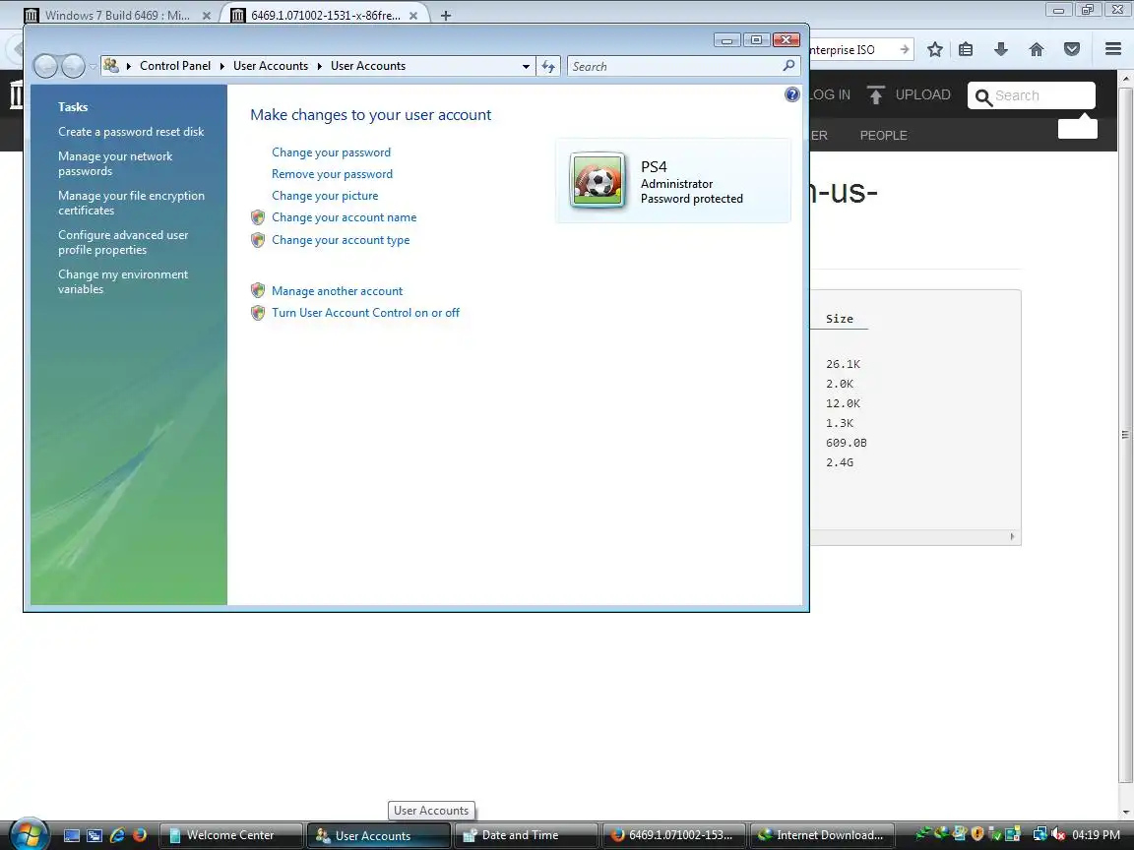
Task: Click Switch between windows quick launch icon
Action: pos(94,835)
